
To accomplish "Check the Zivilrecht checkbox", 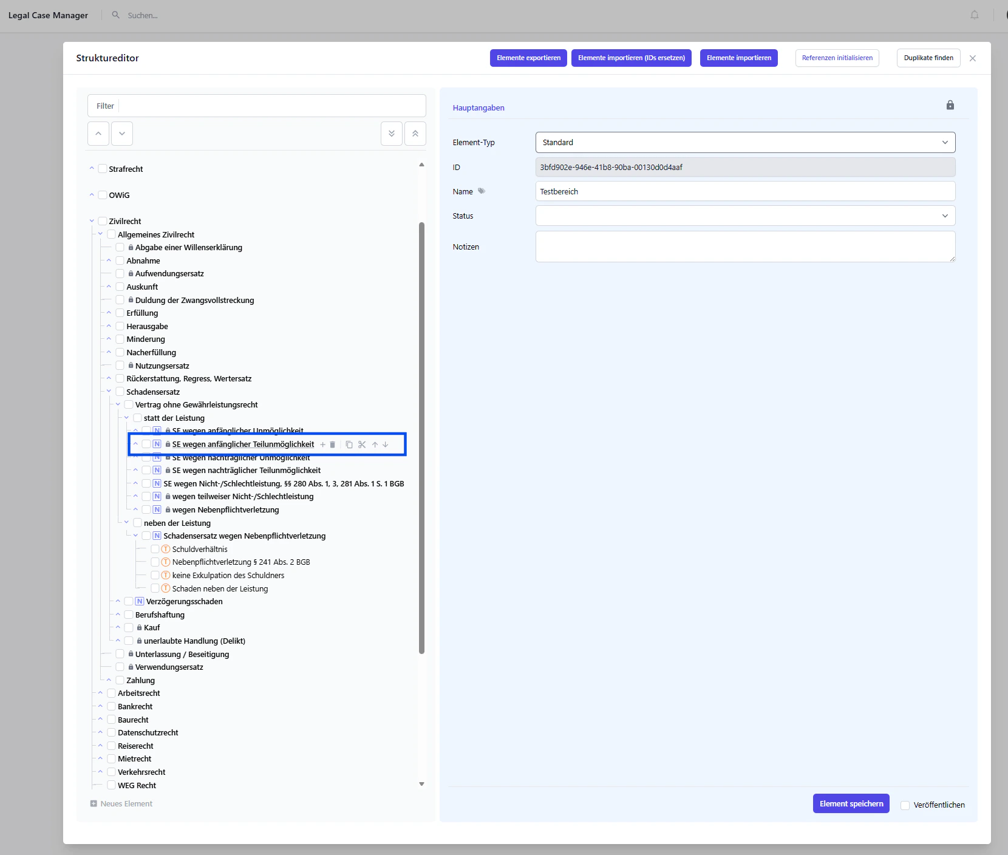I will click(x=103, y=221).
